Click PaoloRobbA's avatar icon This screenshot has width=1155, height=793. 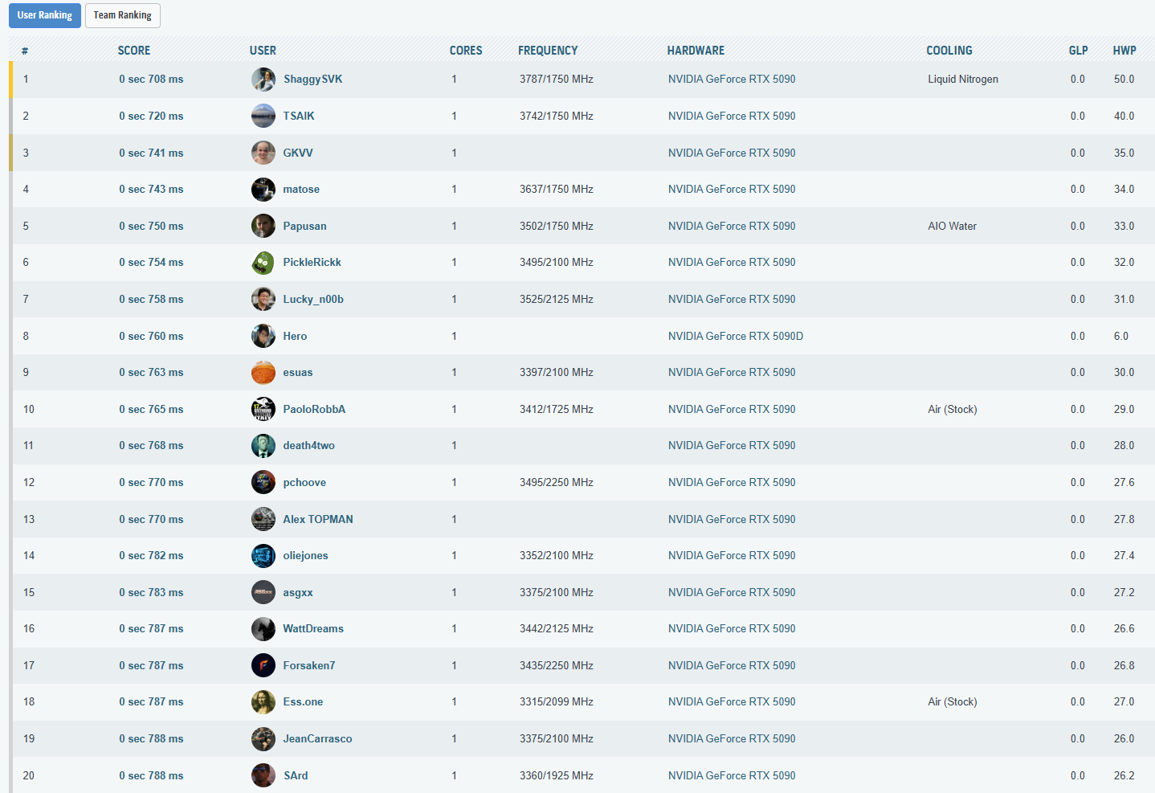point(263,409)
